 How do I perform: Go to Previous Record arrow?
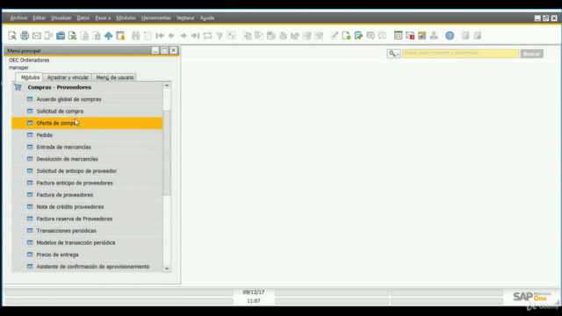171,35
